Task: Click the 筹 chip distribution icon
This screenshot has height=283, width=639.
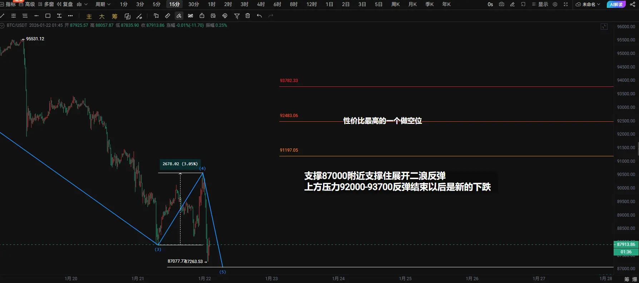Action: tap(115, 16)
